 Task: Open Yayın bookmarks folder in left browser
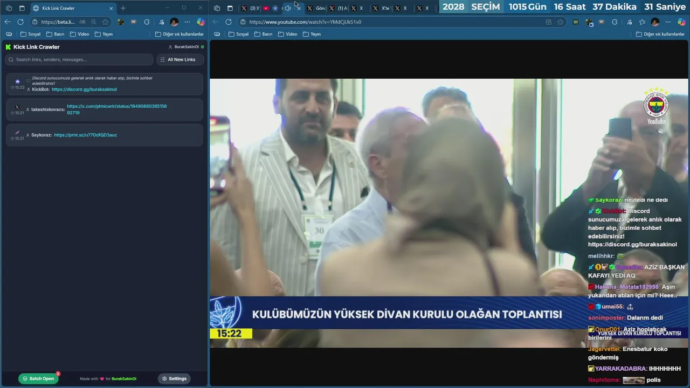click(x=103, y=34)
